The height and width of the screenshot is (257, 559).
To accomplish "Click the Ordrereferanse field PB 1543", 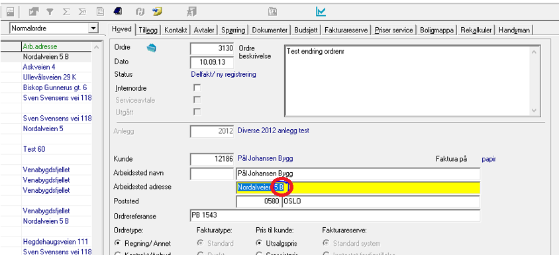I will (335, 216).
